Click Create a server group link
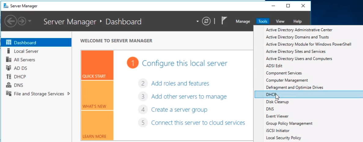Viewport: 363px width, 142px height. (x=179, y=109)
